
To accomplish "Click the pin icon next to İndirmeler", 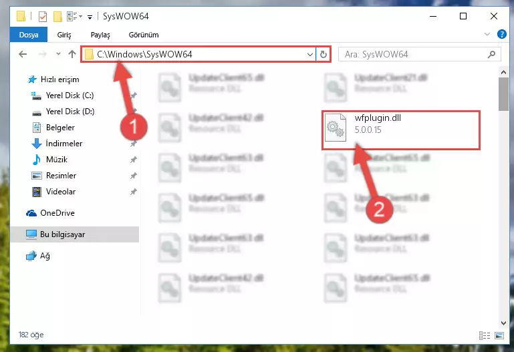I will 133,144.
